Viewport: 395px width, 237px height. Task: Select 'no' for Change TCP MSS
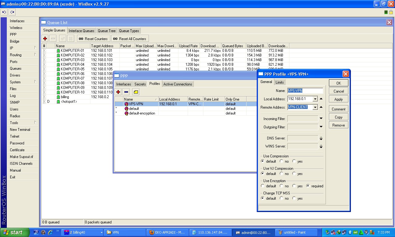(x=281, y=198)
